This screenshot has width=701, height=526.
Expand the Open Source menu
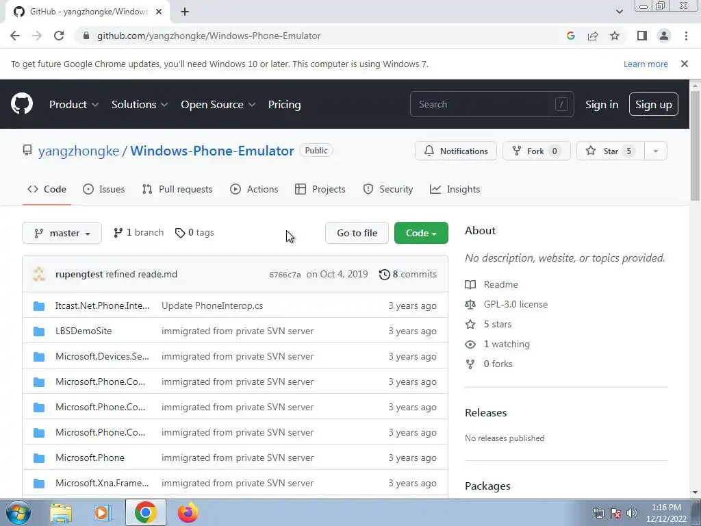pyautogui.click(x=218, y=104)
